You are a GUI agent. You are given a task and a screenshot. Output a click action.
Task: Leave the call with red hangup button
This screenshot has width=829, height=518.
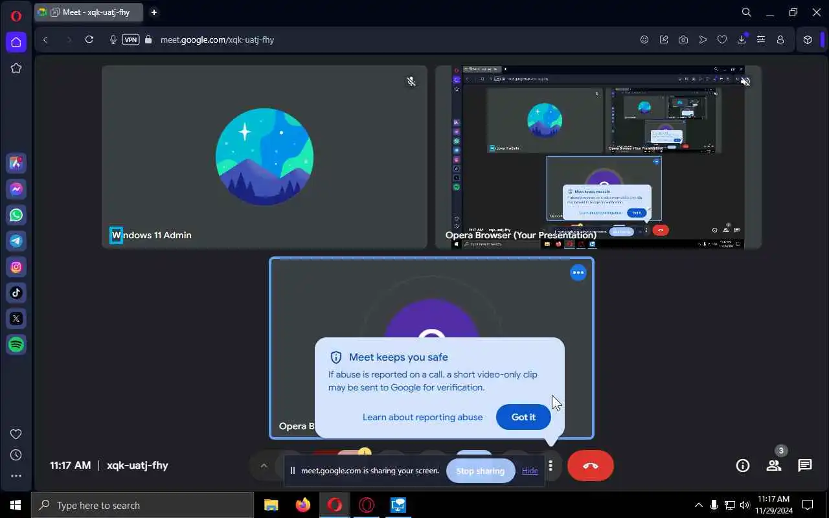591,466
